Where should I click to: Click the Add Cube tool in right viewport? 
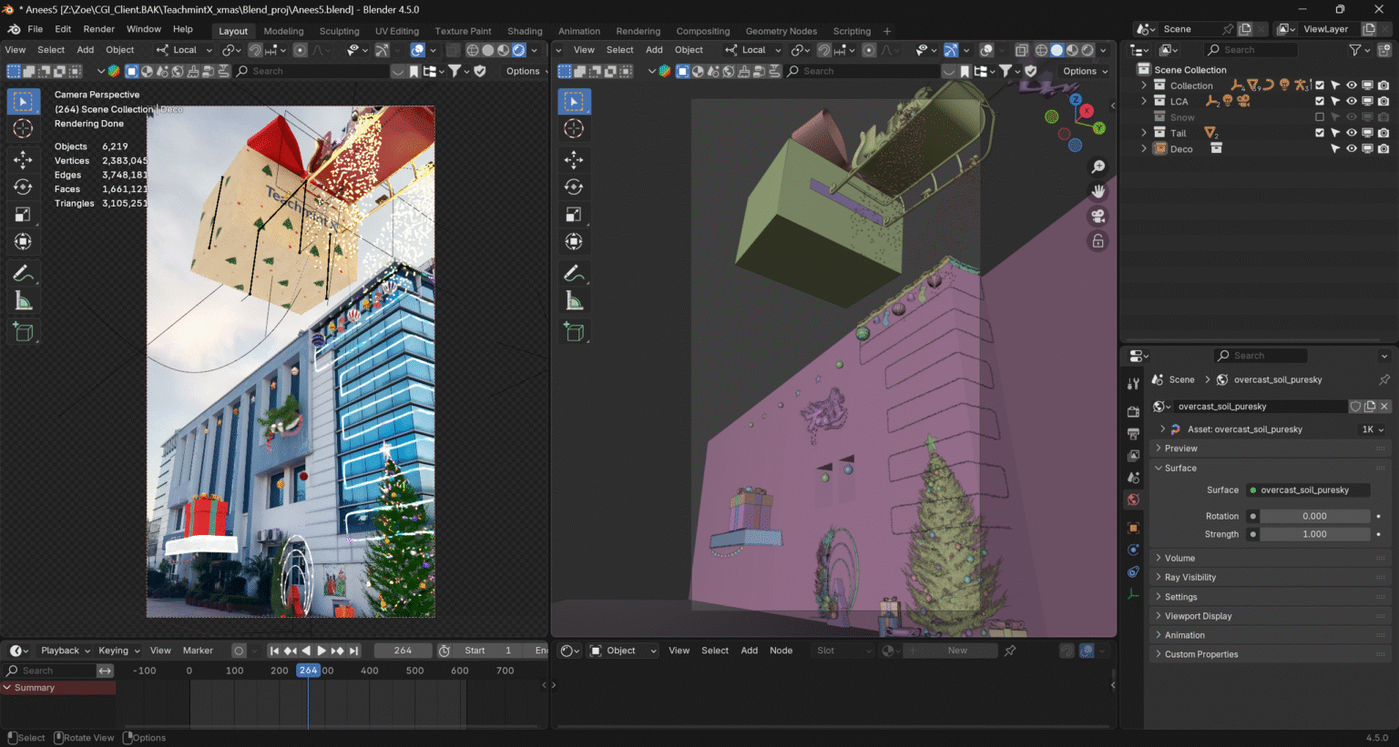point(574,332)
